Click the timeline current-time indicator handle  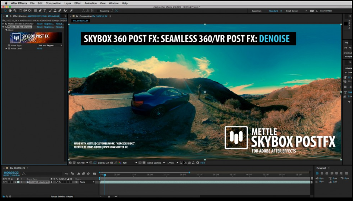coord(105,175)
